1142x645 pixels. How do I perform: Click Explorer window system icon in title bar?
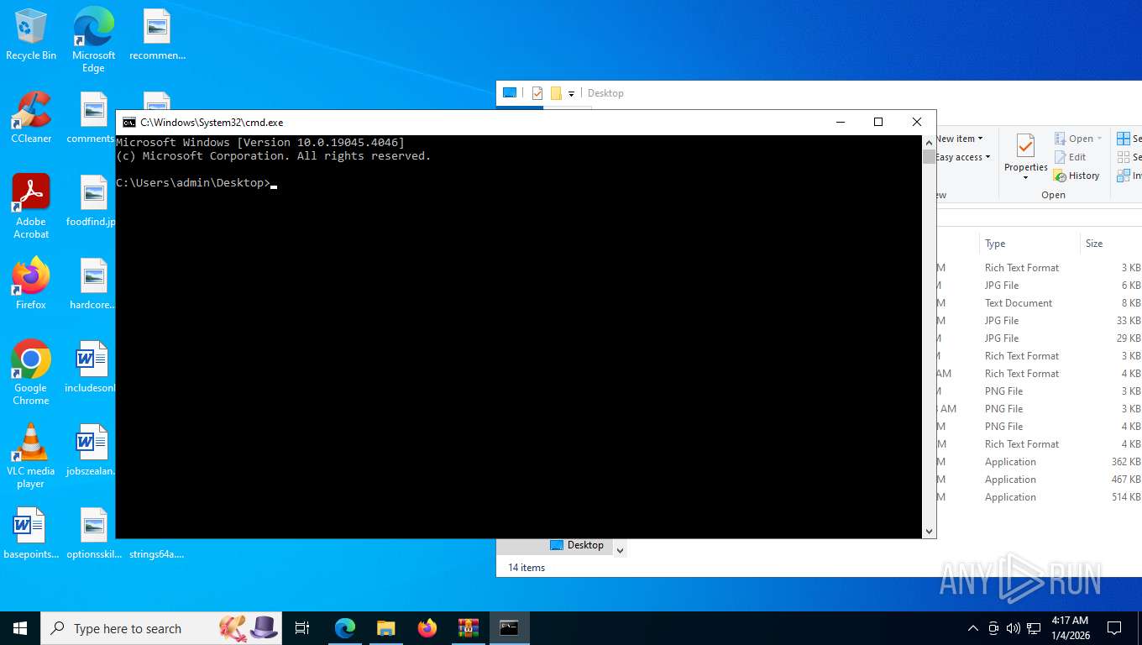pyautogui.click(x=510, y=93)
